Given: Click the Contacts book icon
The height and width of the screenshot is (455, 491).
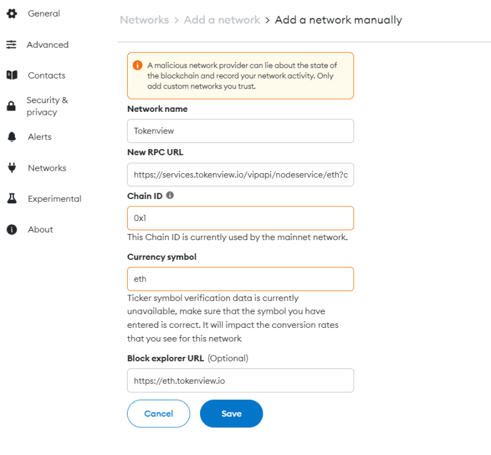Looking at the screenshot, I should coord(12,75).
